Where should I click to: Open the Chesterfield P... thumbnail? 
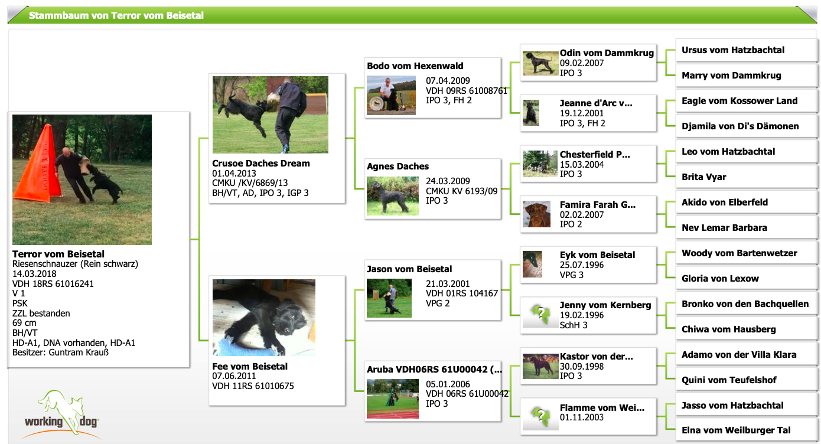tap(540, 164)
